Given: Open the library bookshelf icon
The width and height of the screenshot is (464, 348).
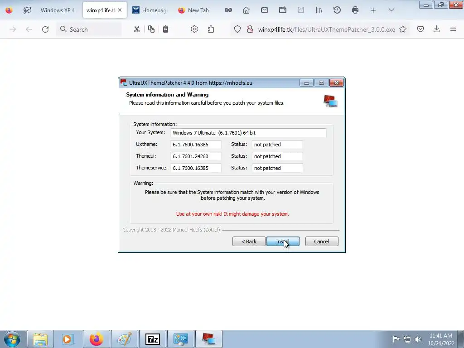Looking at the screenshot, I should 319,10.
